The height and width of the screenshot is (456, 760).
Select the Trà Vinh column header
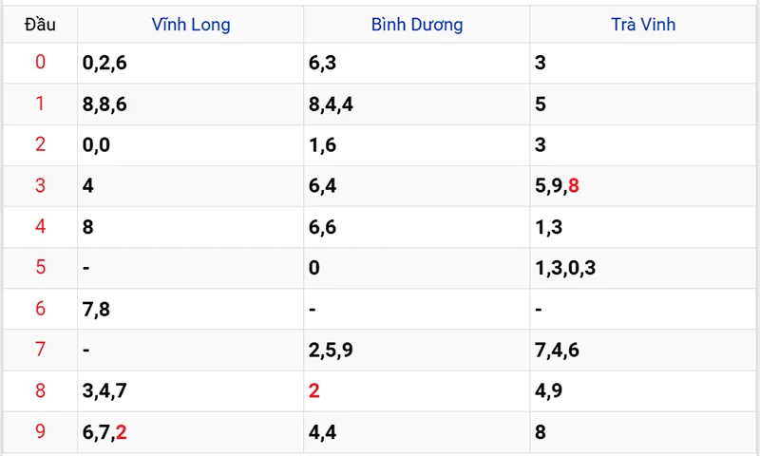point(643,25)
